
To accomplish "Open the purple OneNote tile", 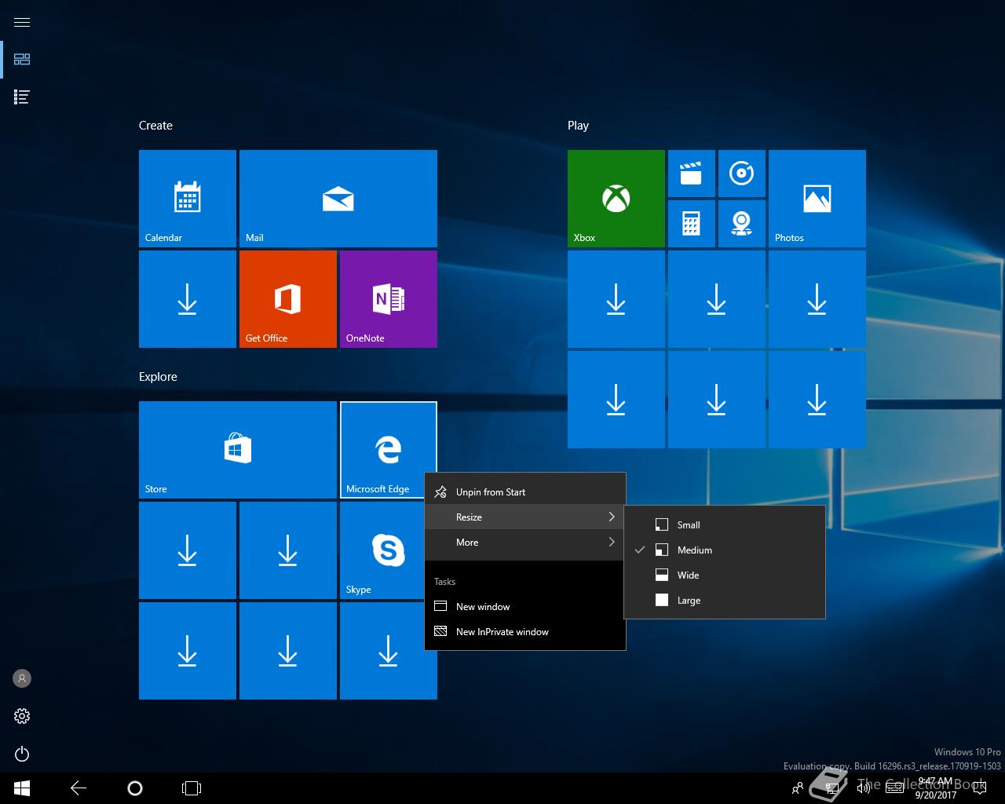I will coord(389,299).
